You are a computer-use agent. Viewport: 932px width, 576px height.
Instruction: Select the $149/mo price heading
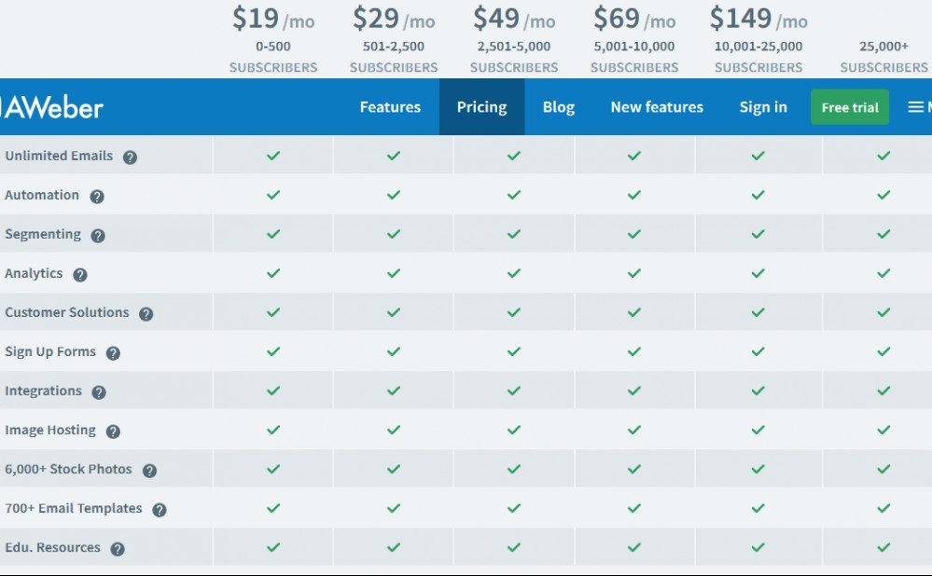[x=758, y=19]
